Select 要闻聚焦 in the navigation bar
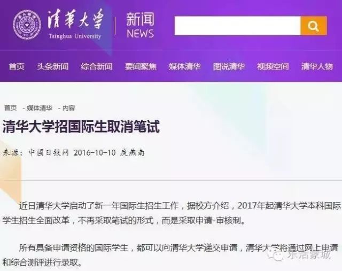Image resolution: width=342 pixels, height=271 pixels. 141,67
